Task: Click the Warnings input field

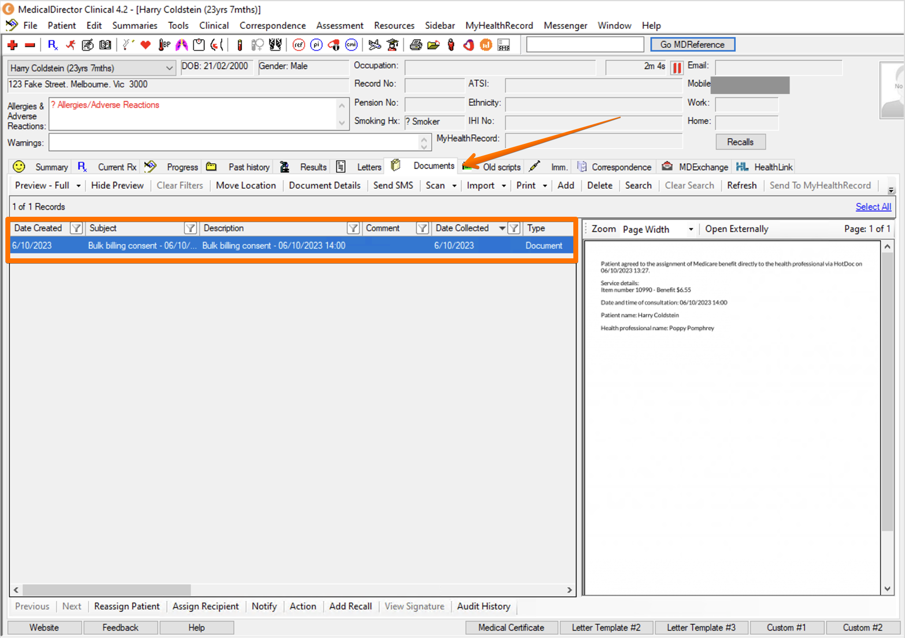Action: (x=234, y=142)
